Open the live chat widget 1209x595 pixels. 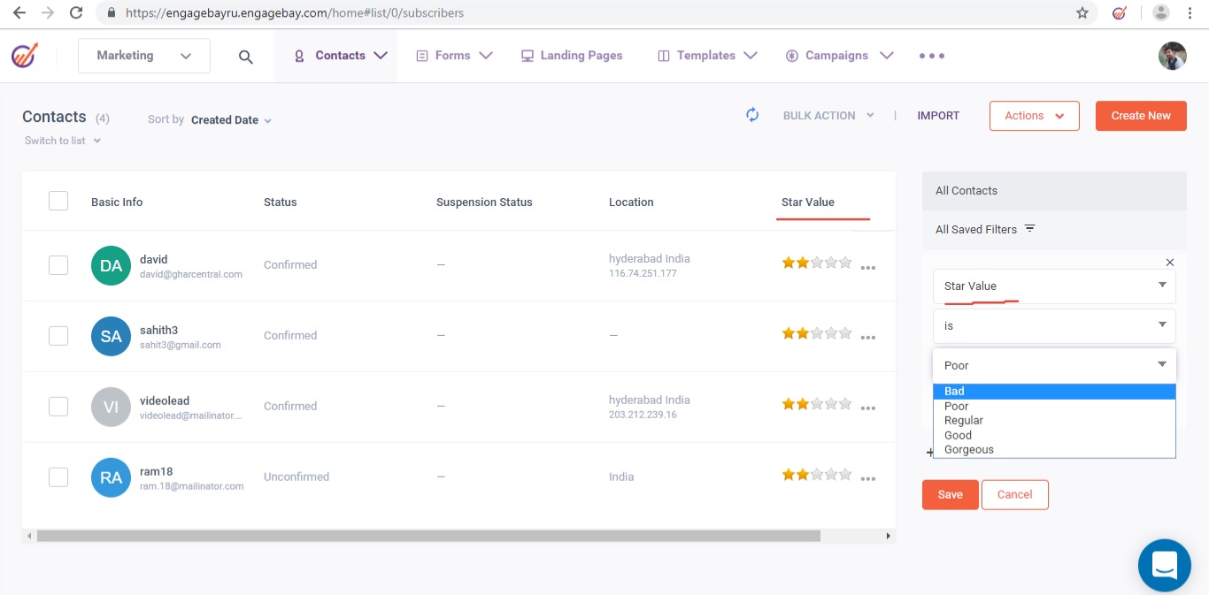pyautogui.click(x=1164, y=565)
